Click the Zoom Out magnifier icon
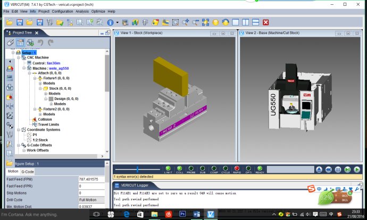Viewport: 367px width, 220px height. [x=195, y=22]
